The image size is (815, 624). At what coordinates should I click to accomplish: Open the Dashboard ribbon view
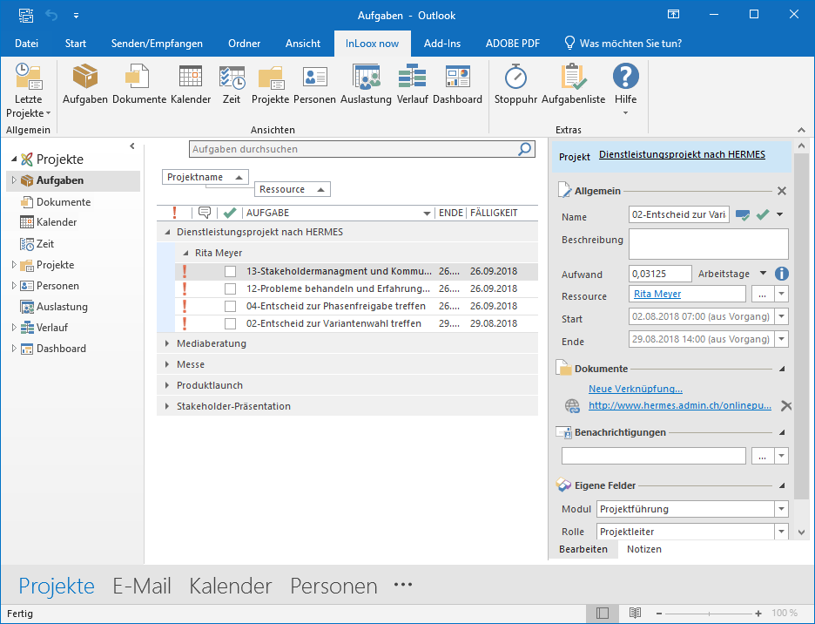(x=457, y=85)
